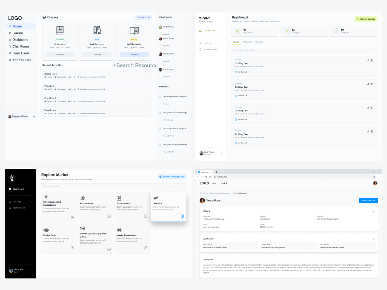Open Add Courses in the sidebar
The width and height of the screenshot is (387, 290).
pyautogui.click(x=20, y=60)
